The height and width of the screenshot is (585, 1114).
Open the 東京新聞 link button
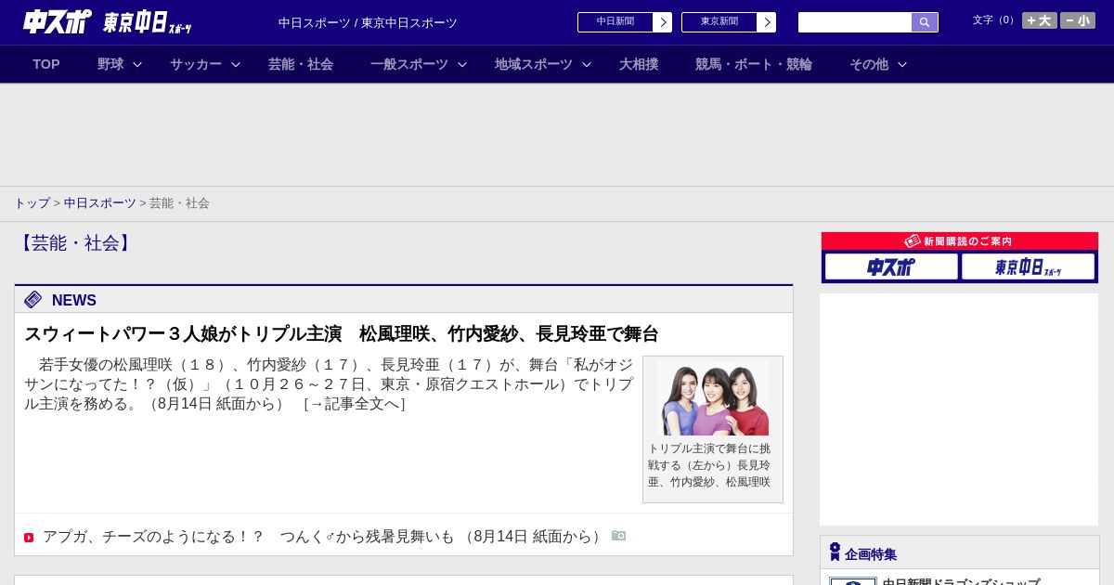click(x=729, y=22)
